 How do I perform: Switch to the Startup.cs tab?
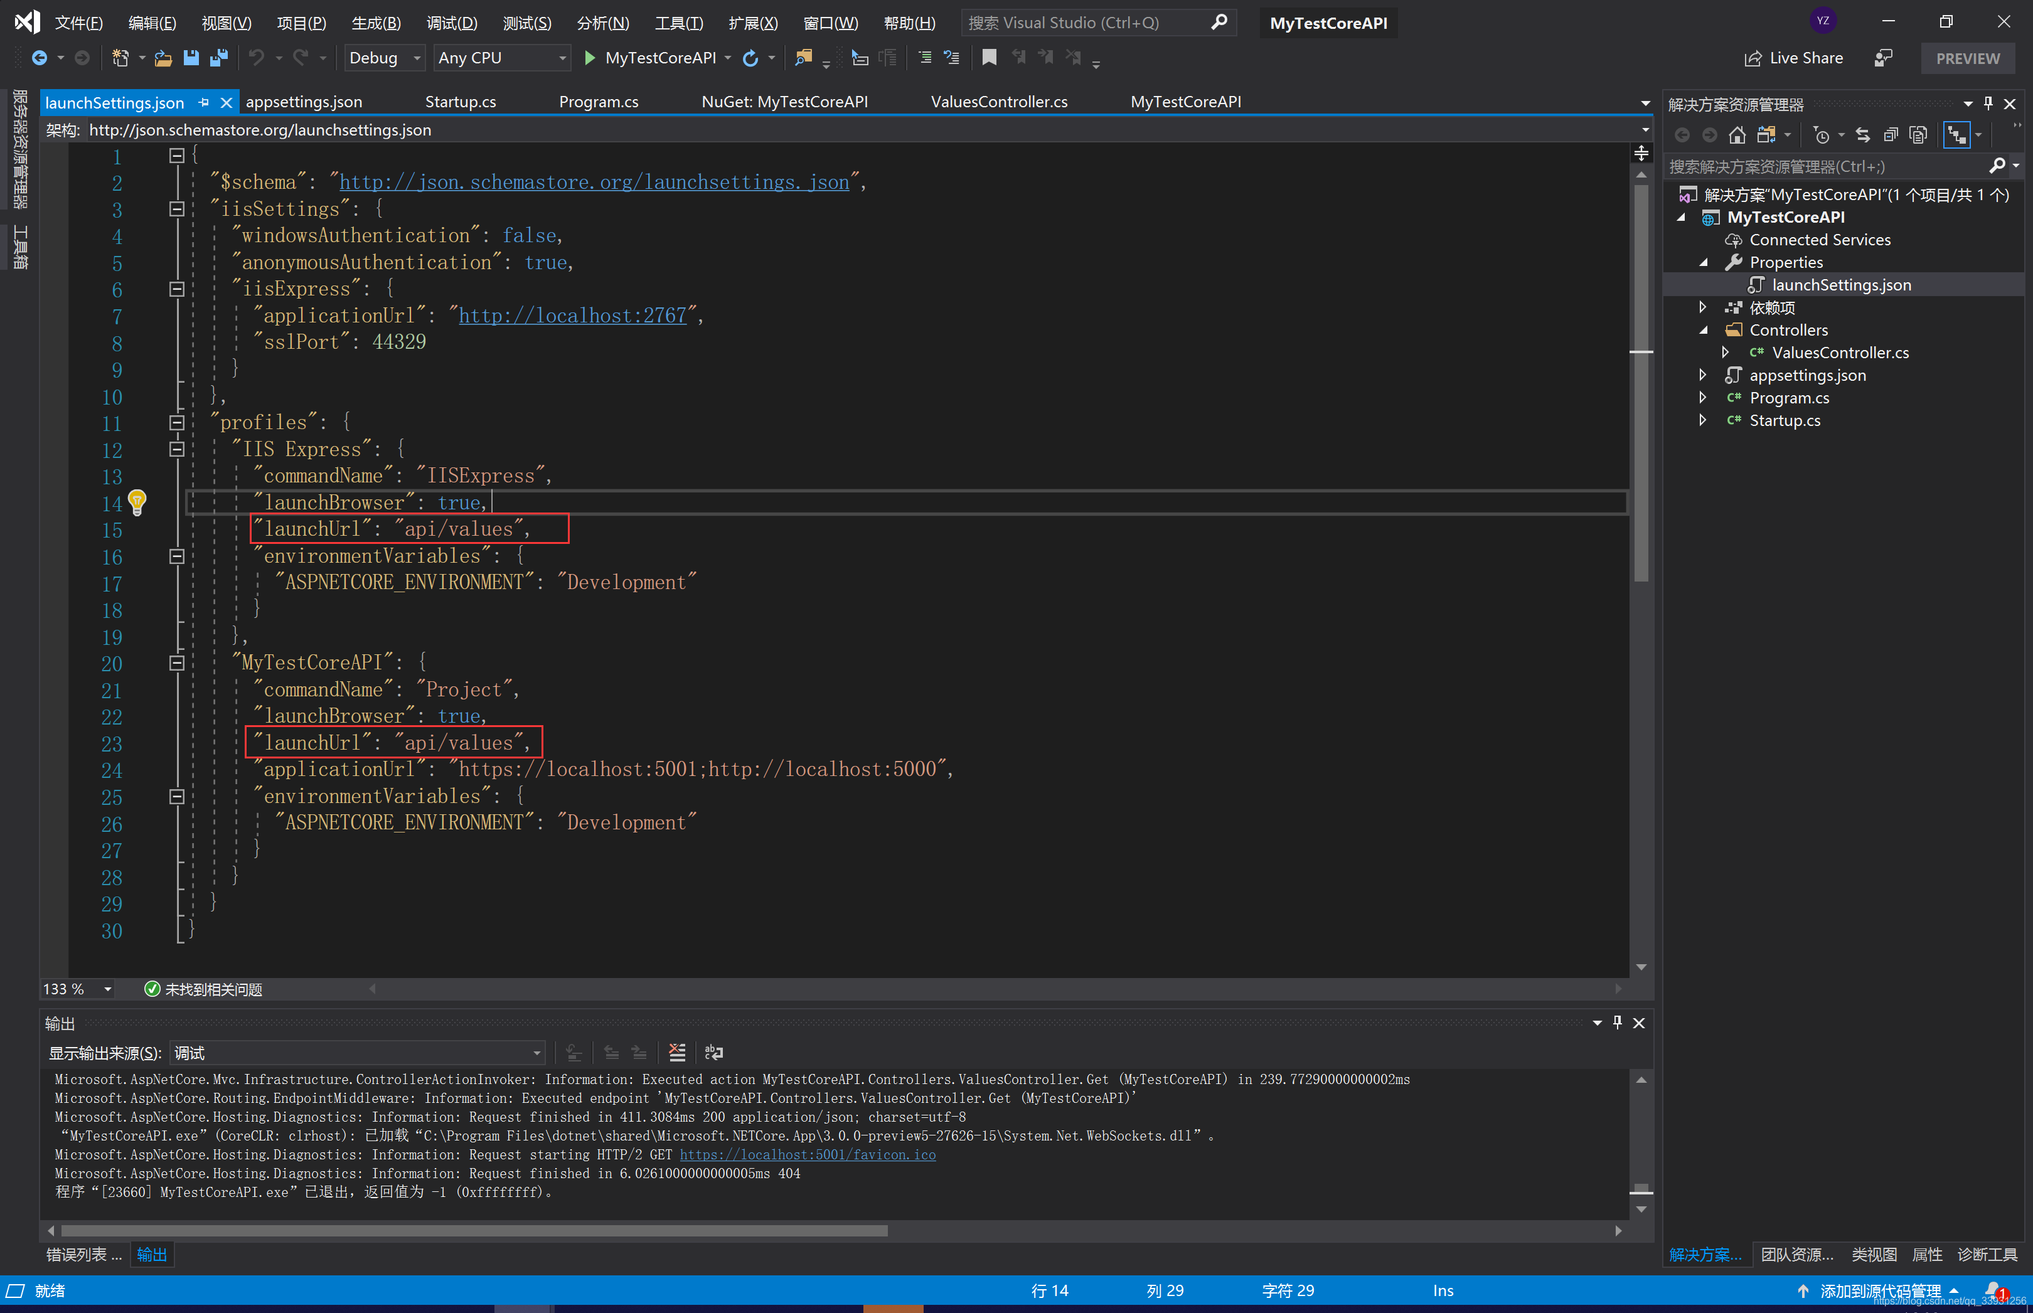461,102
